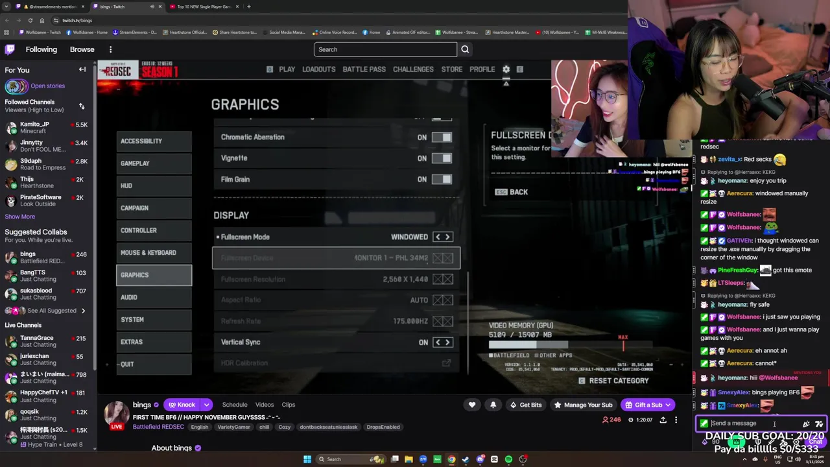This screenshot has height=467, width=830.
Task: Toggle Chromatic Aberration switch
Action: pos(442,137)
